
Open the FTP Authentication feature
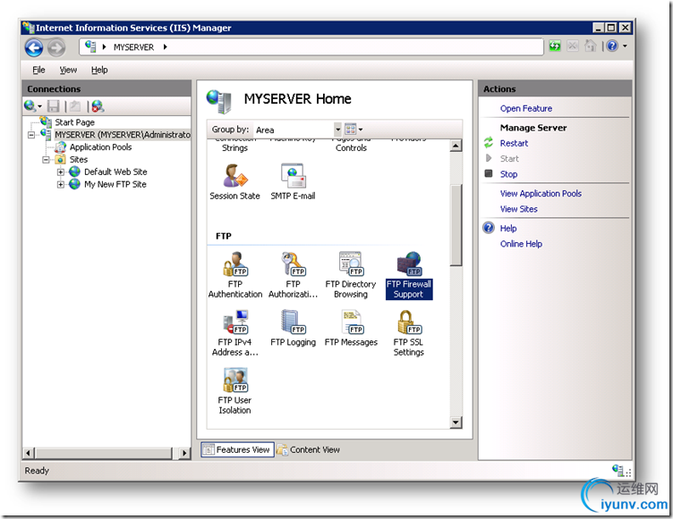coord(234,275)
